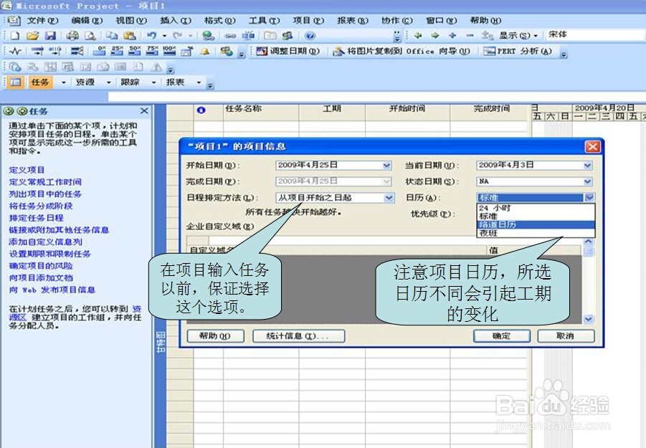Select 铭道日历 in calendar list
646x448 pixels.
536,225
